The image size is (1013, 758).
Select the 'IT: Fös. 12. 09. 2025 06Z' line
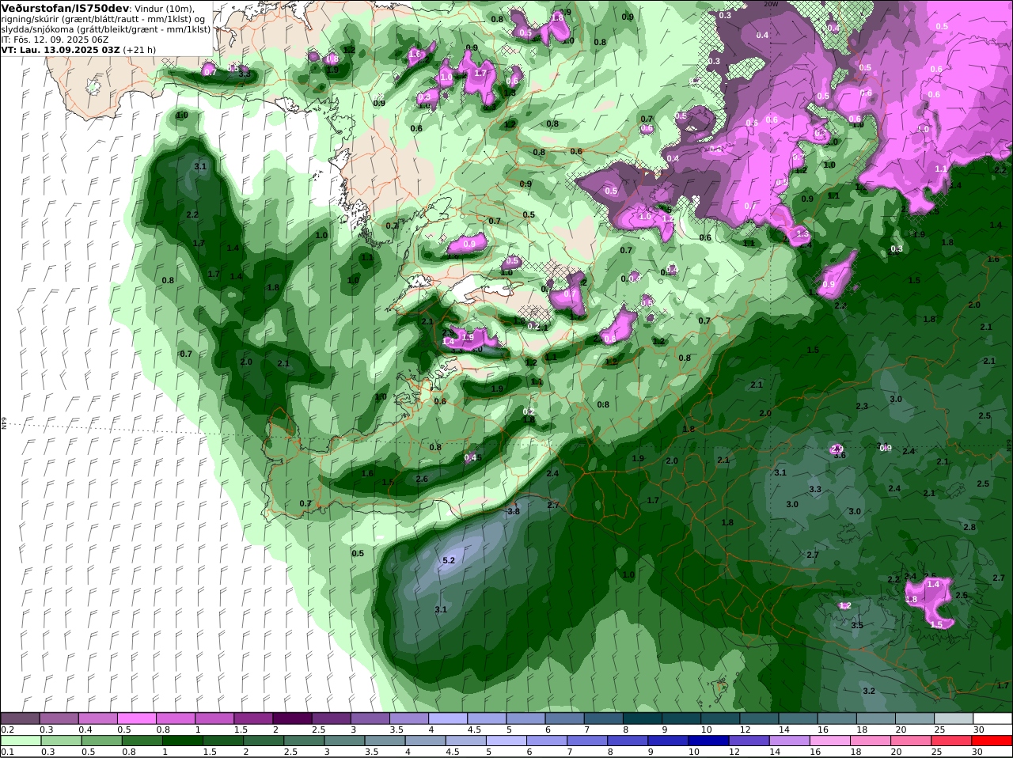click(x=55, y=39)
